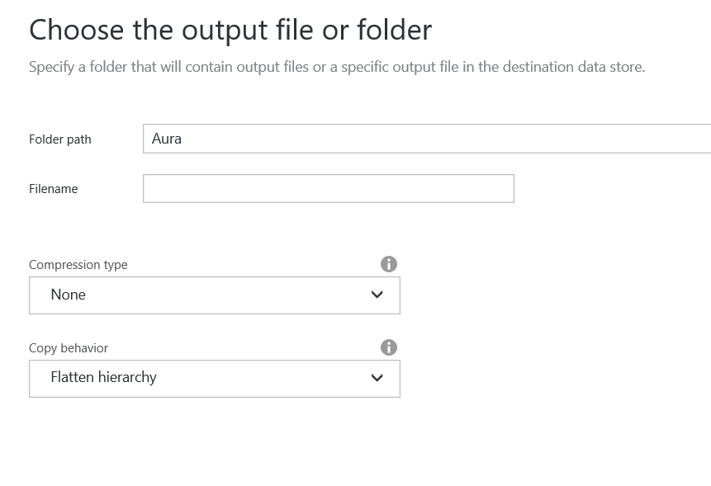The width and height of the screenshot is (711, 486).
Task: Click the 'Specify a folder' description text
Action: pos(337,67)
